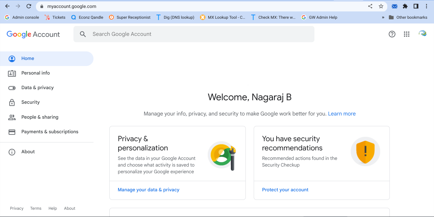Image resolution: width=434 pixels, height=217 pixels.
Task: Click the browser forward arrow
Action: [18, 6]
